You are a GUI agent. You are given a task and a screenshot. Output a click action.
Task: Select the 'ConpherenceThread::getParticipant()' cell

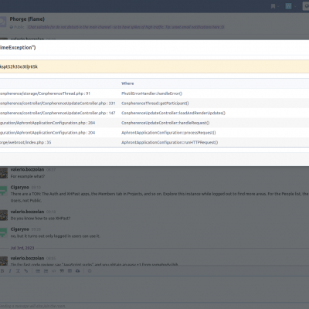click(155, 104)
